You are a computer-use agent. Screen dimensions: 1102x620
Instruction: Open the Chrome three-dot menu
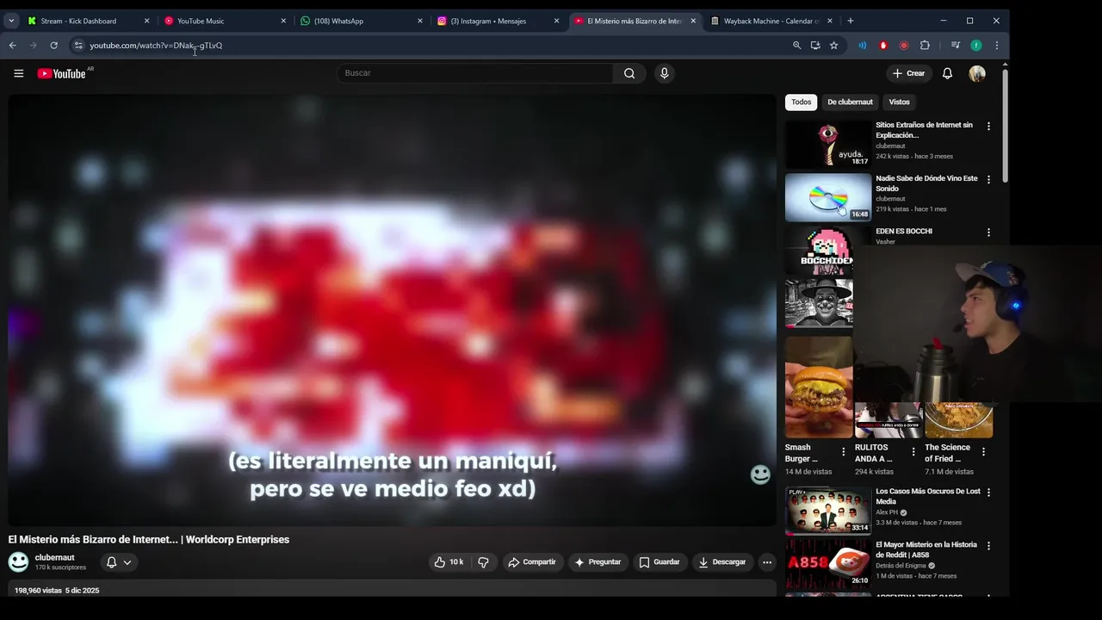[x=997, y=45]
